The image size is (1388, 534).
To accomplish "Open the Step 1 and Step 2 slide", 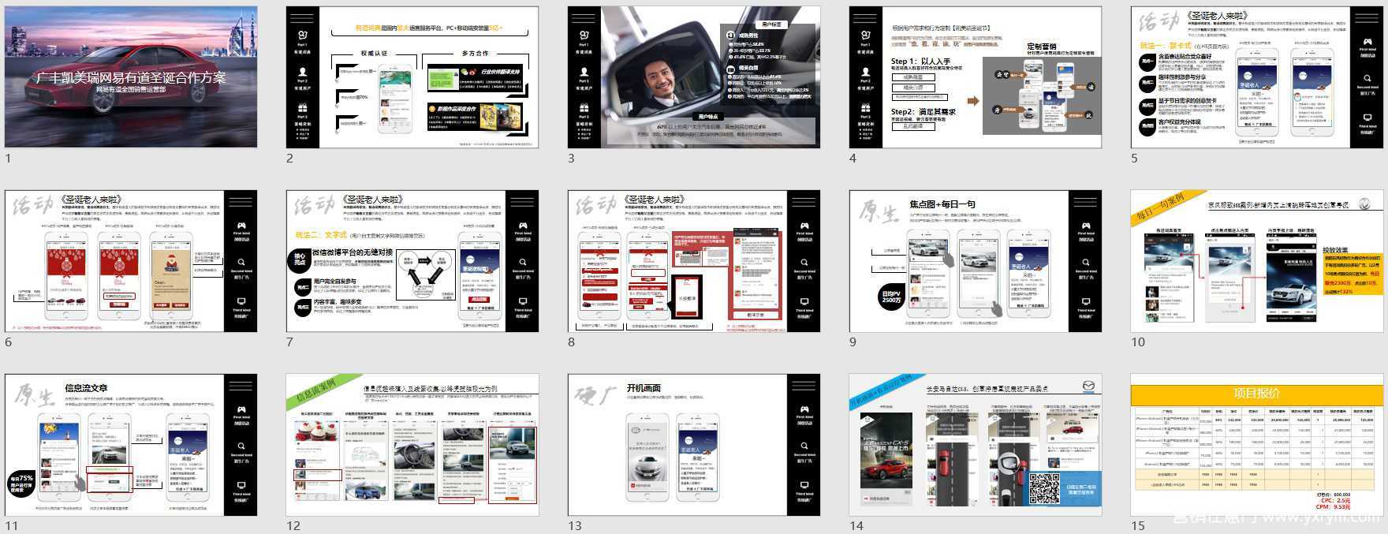I will pyautogui.click(x=976, y=77).
